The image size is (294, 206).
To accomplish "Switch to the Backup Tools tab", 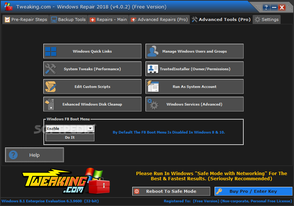I will (68, 19).
